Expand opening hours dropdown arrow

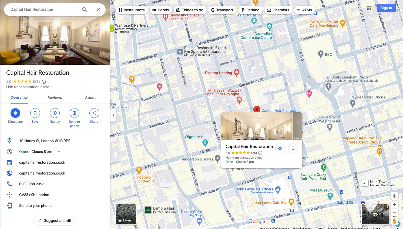coord(59,152)
